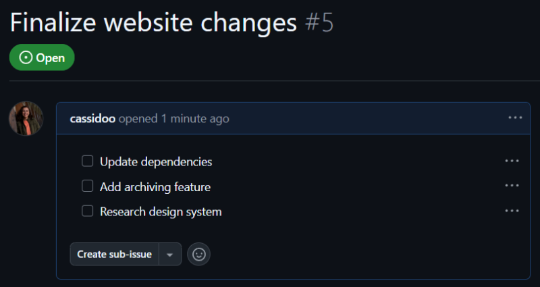Mark Research design system as done
This screenshot has height=287, width=540.
87,211
